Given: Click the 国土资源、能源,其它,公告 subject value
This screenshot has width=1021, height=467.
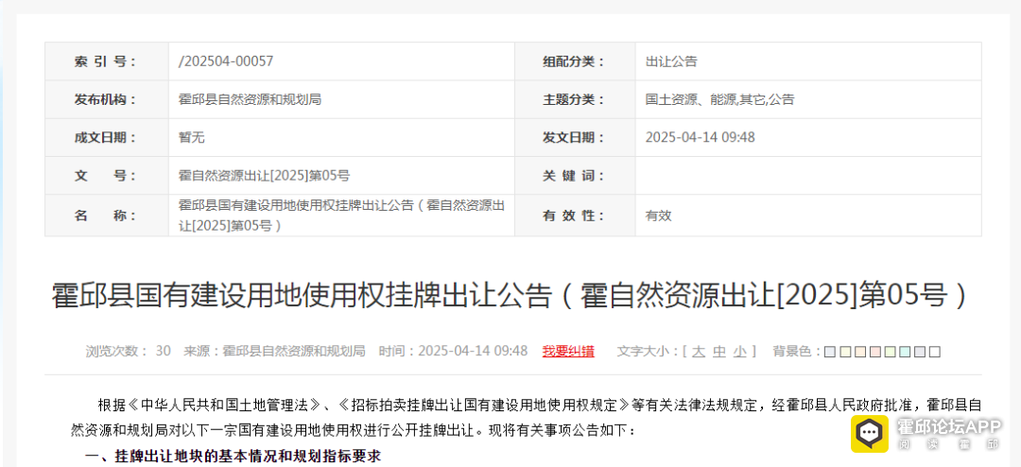Looking at the screenshot, I should (719, 99).
